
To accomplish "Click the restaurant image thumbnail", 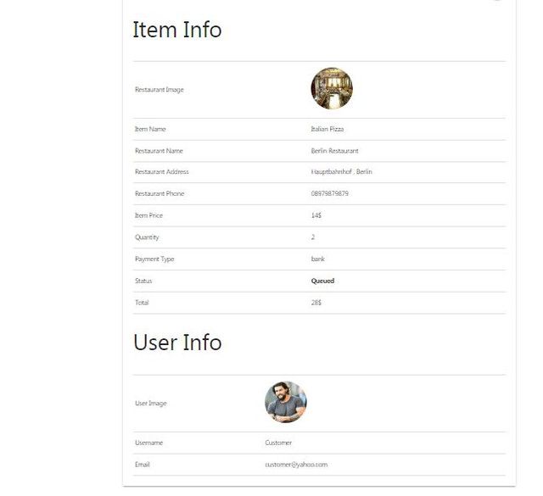I will [x=332, y=88].
